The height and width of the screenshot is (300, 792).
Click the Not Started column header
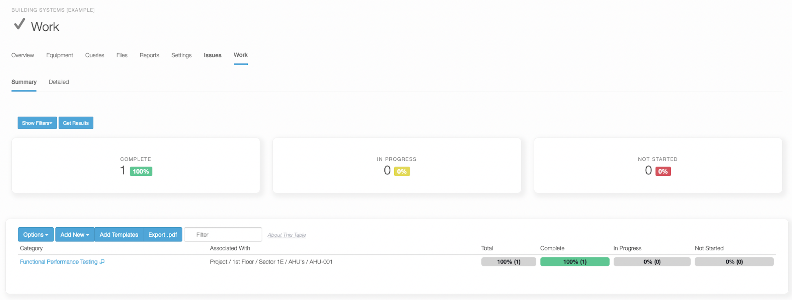pos(709,248)
